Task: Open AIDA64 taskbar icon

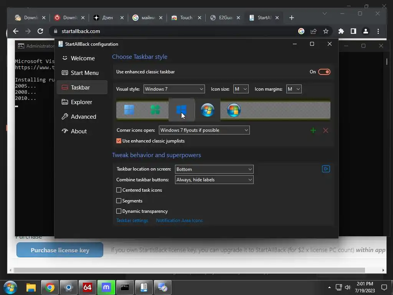Action: (x=87, y=287)
